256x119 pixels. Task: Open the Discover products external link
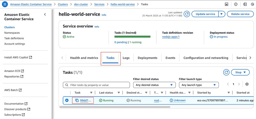pos(17,109)
